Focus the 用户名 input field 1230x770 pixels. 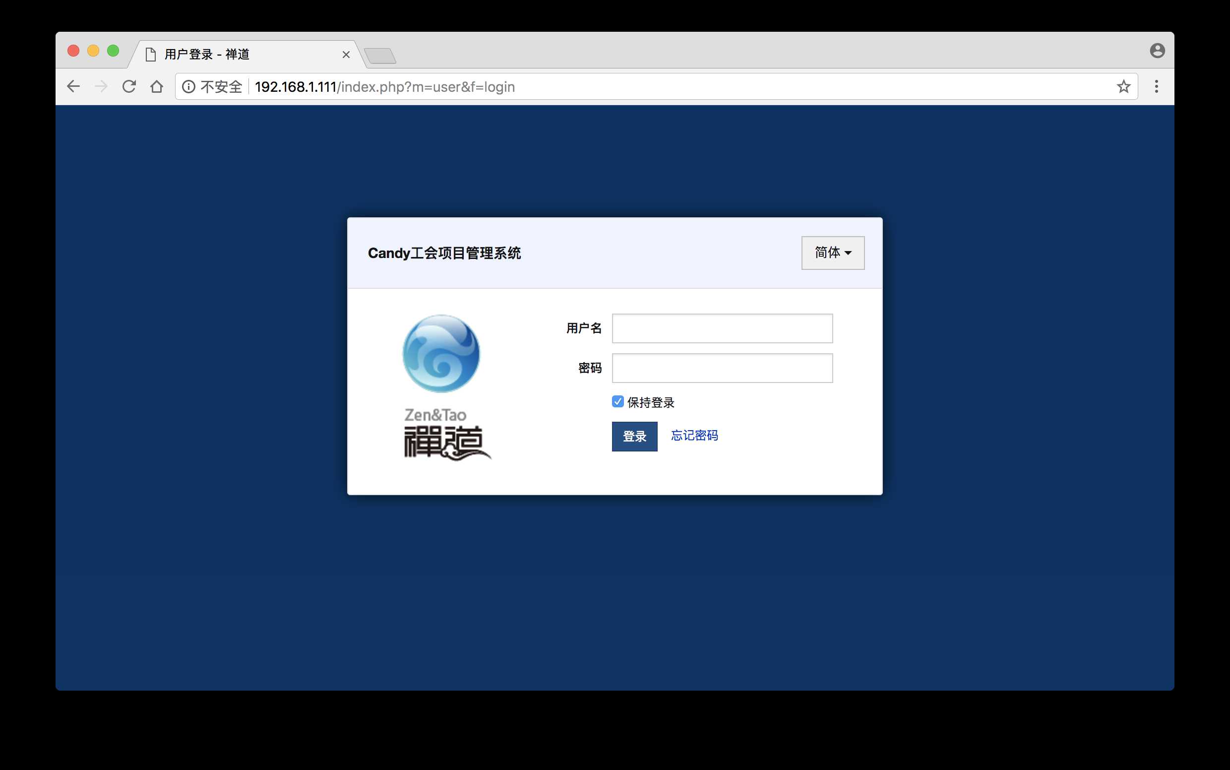pyautogui.click(x=722, y=328)
